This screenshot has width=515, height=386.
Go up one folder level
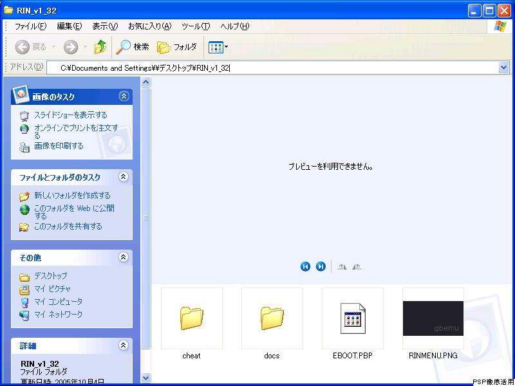point(100,47)
